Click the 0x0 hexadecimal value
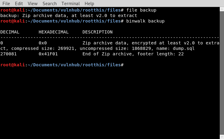Screen dimensions: 224x139 click(43, 43)
